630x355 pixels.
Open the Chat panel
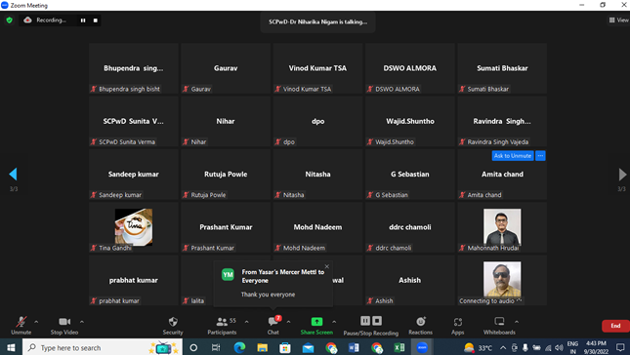point(273,326)
